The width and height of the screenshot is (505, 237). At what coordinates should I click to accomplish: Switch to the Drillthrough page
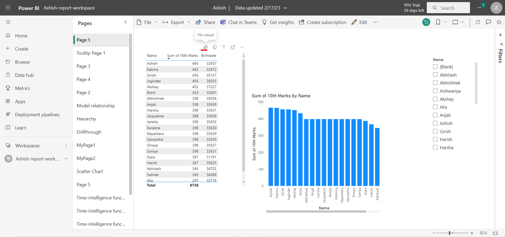click(89, 132)
